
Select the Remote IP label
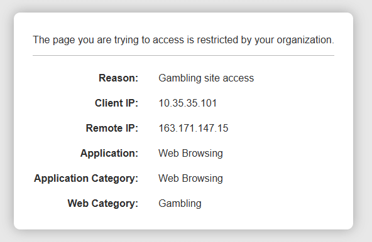(112, 128)
